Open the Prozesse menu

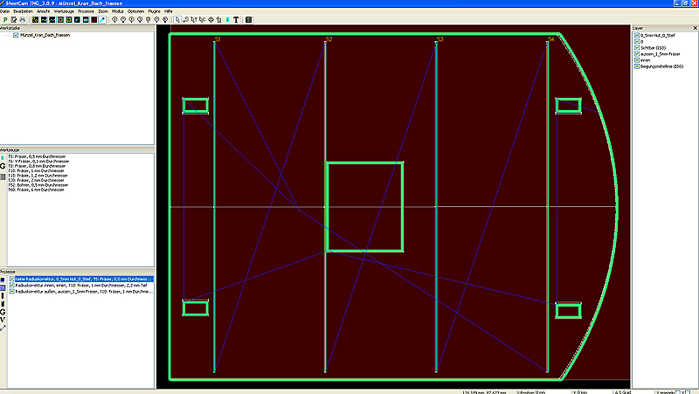86,11
